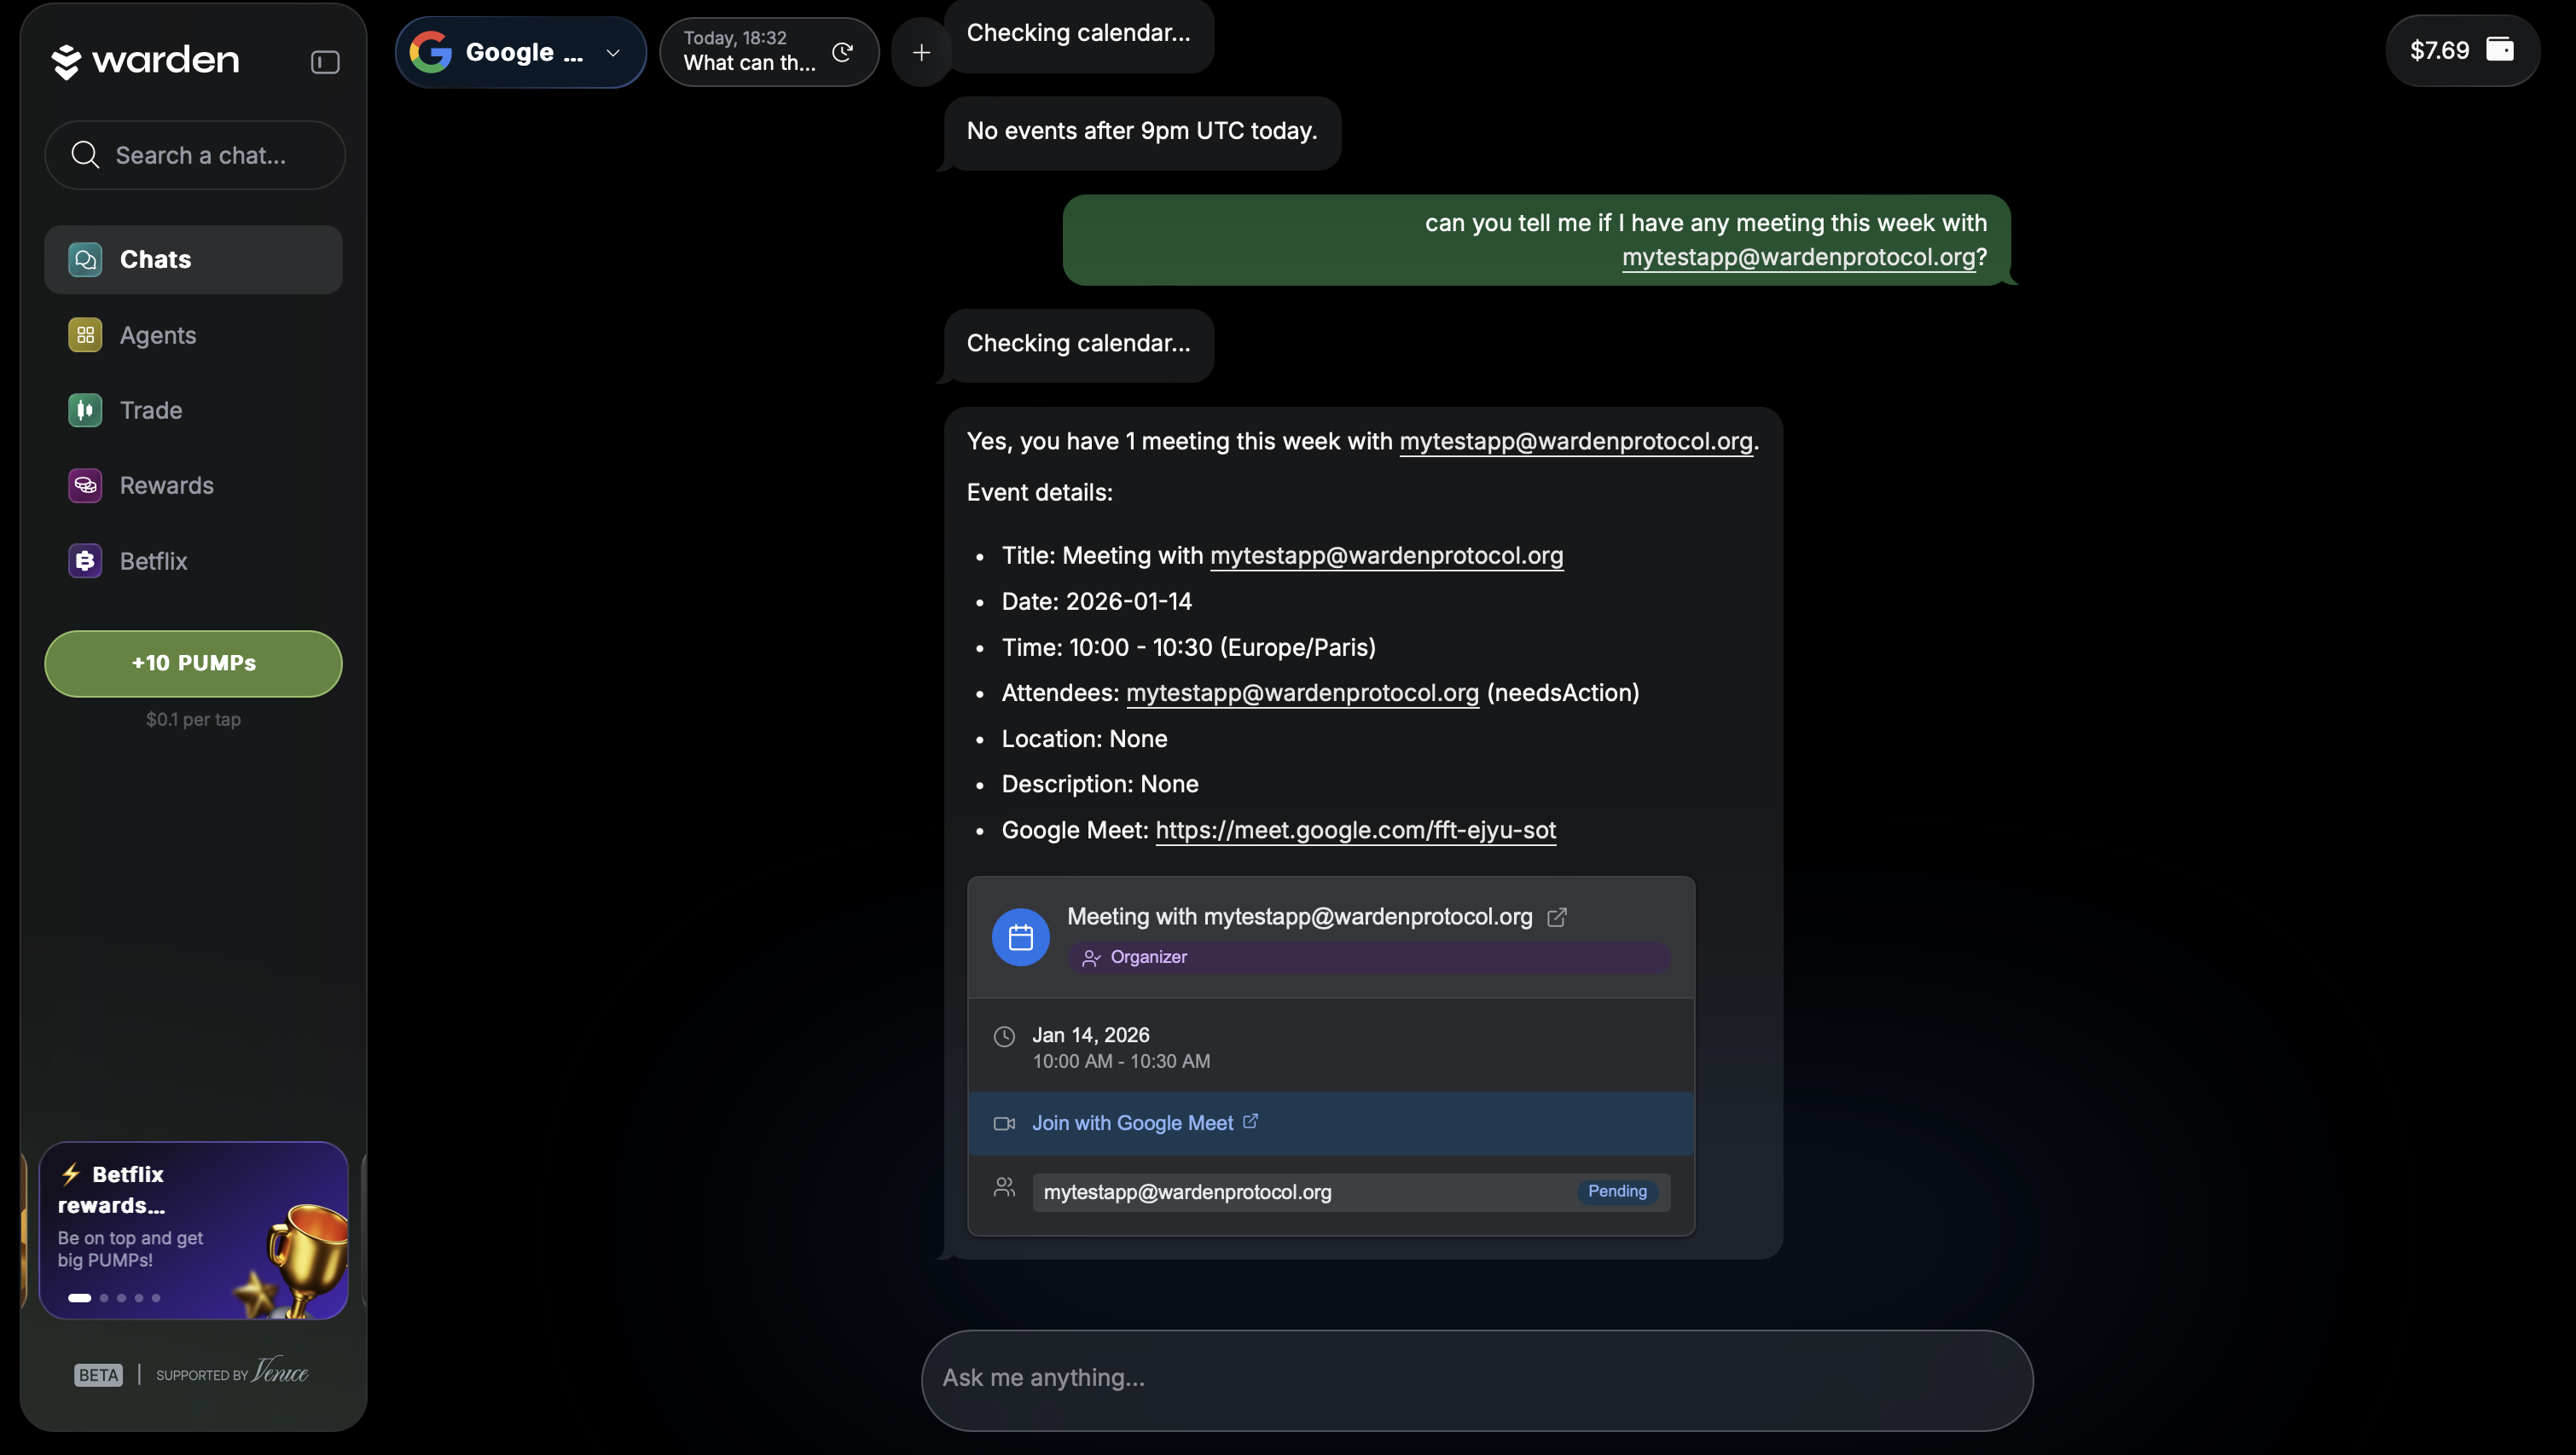Focus the Search a chat field
The image size is (2576, 1455).
tap(200, 155)
